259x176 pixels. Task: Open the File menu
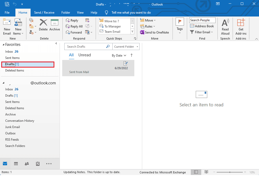coord(7,13)
